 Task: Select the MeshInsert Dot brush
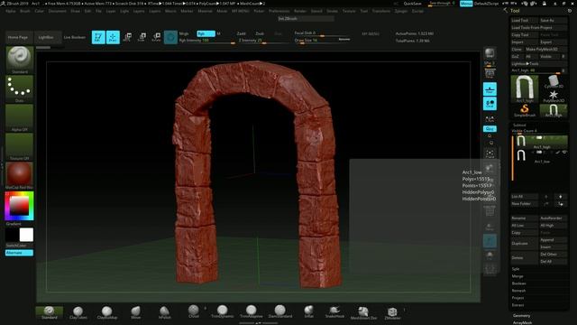click(x=363, y=312)
